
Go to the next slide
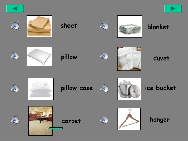[x=173, y=9]
